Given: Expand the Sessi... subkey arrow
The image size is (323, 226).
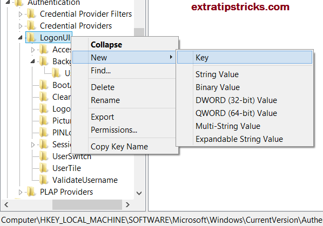Looking at the screenshot, I should tap(33, 145).
